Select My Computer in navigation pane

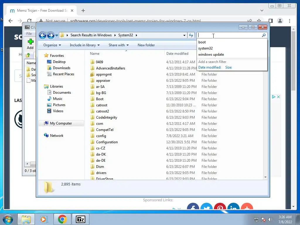pyautogui.click(x=61, y=123)
